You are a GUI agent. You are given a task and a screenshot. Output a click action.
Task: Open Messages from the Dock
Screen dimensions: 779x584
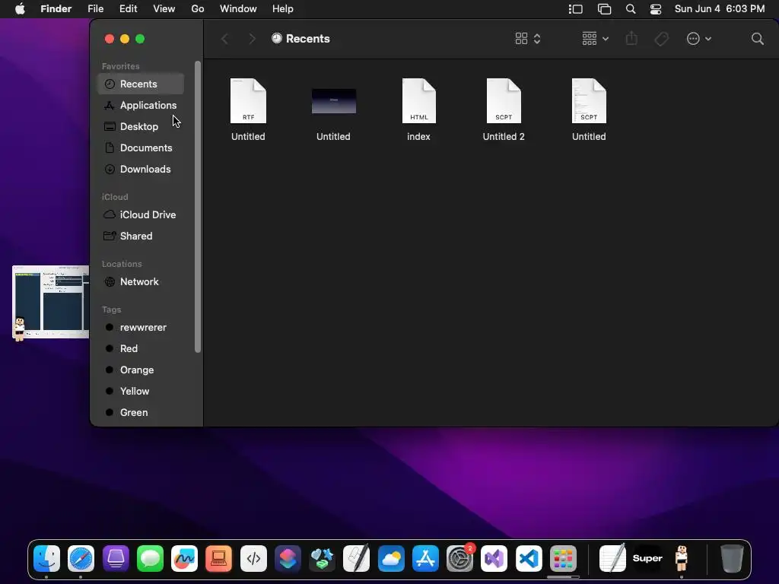150,559
